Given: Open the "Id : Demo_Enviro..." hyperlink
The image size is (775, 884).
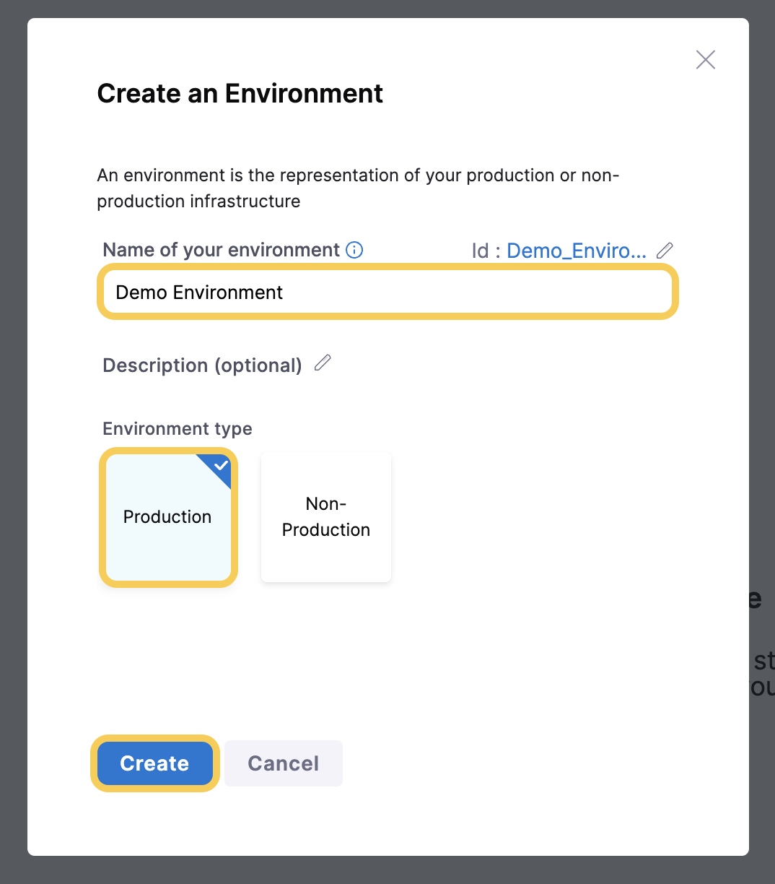Looking at the screenshot, I should pyautogui.click(x=577, y=250).
